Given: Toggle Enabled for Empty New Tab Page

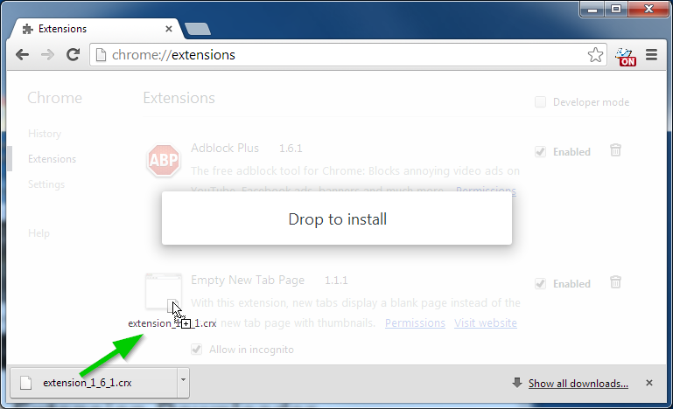Looking at the screenshot, I should click(x=541, y=283).
